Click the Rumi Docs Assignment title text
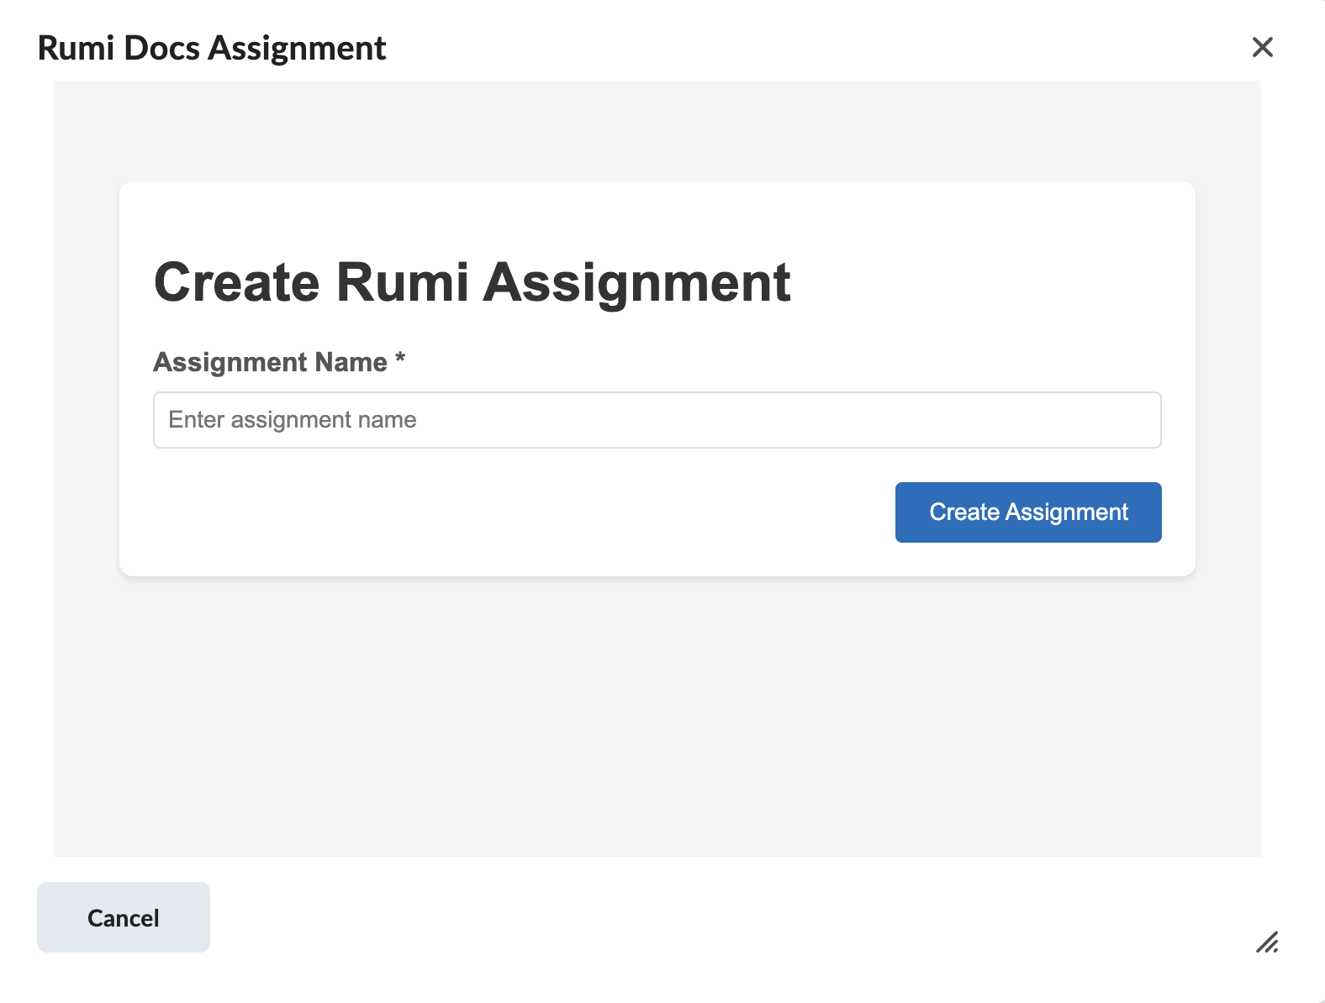This screenshot has height=1003, width=1325. coord(212,48)
